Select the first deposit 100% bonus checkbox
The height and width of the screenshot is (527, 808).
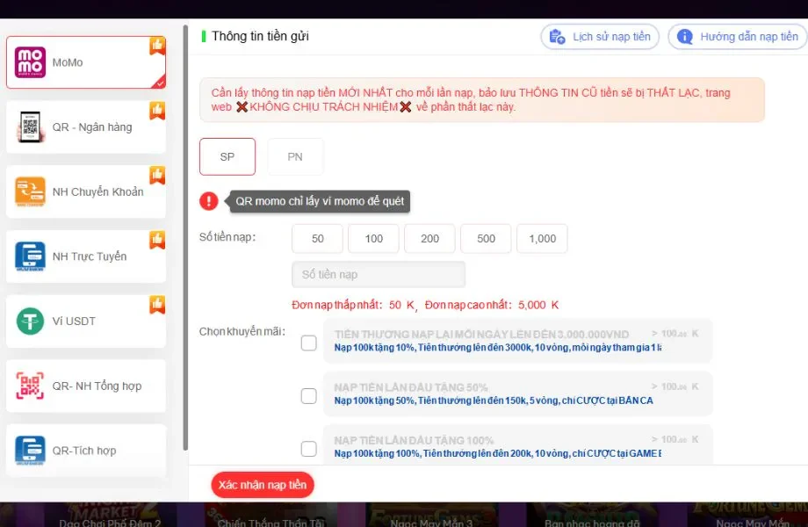click(x=309, y=448)
